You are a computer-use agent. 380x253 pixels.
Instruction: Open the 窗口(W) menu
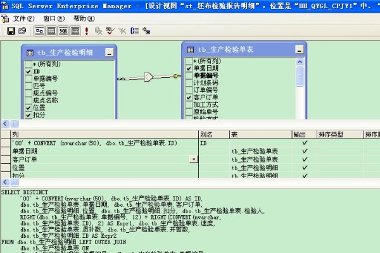(x=54, y=18)
